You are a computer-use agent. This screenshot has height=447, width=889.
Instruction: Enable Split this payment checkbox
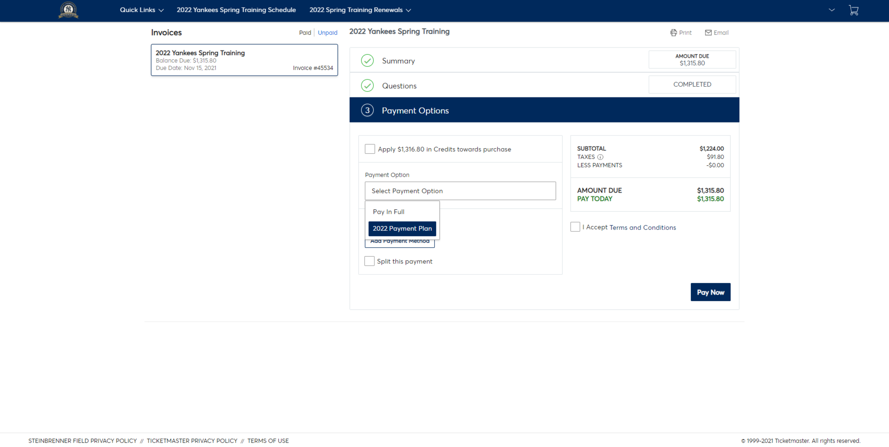369,261
